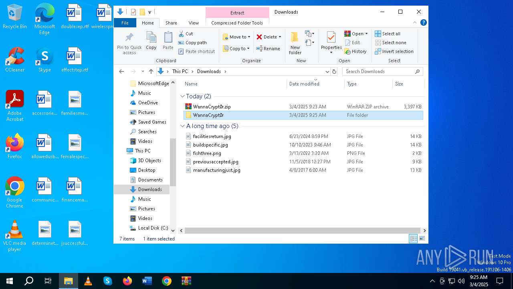Open the Recycle Bin desktop icon
The image size is (513, 289).
point(15,16)
